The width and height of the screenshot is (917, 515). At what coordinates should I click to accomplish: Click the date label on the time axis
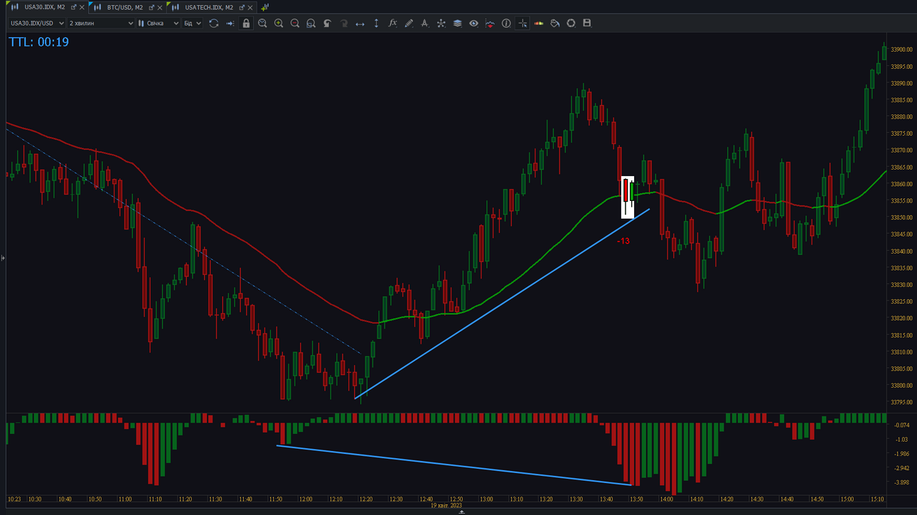tap(446, 506)
